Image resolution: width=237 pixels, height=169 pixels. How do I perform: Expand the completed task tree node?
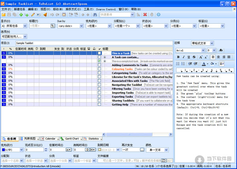click(x=105, y=61)
